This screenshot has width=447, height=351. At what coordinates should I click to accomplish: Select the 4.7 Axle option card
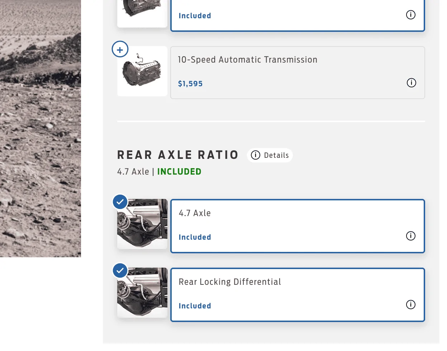coord(298,226)
